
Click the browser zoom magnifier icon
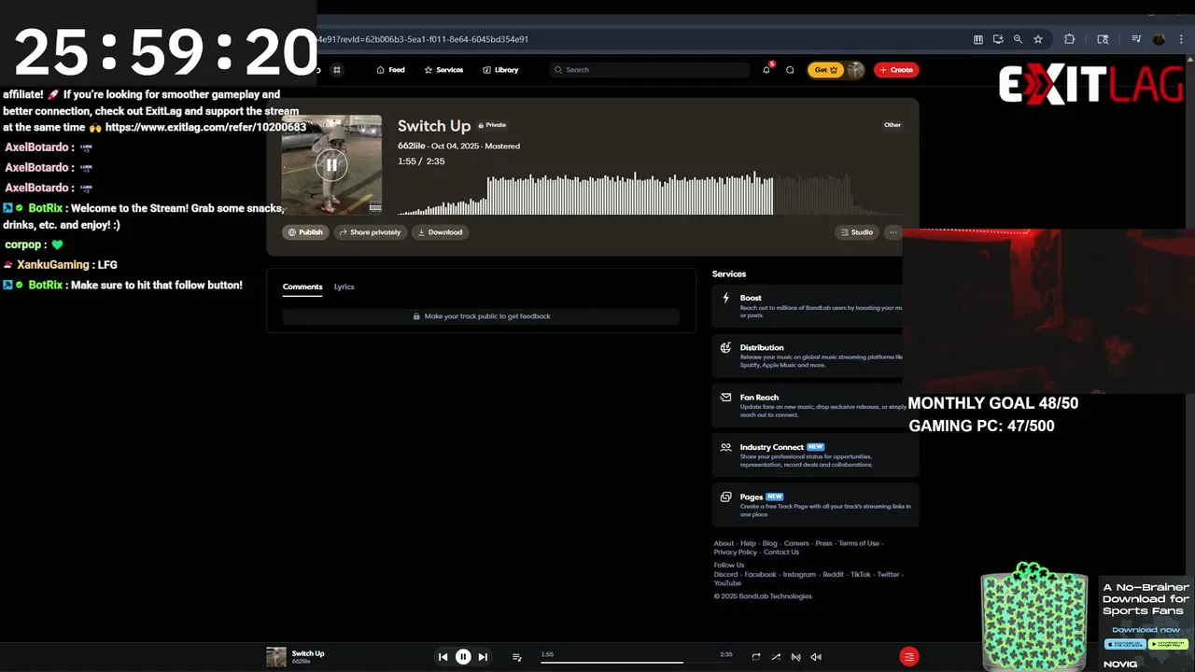(x=1018, y=39)
